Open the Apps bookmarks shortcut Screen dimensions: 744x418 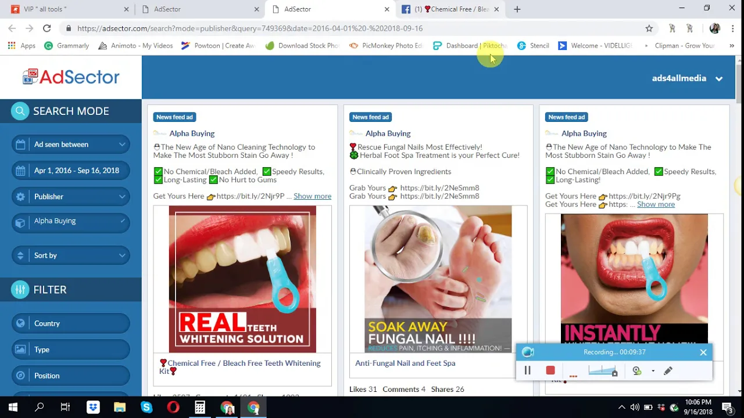(22, 45)
